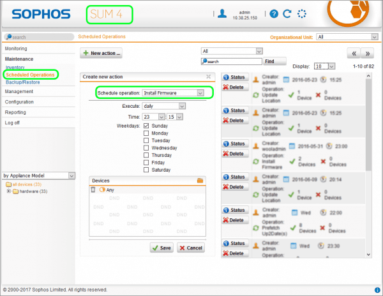Check the Wednesday weekday checkbox
383x296 pixels.
coord(146,147)
